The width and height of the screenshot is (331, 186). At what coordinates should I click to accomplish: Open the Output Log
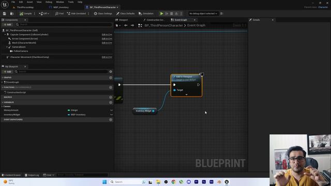[x=32, y=175]
